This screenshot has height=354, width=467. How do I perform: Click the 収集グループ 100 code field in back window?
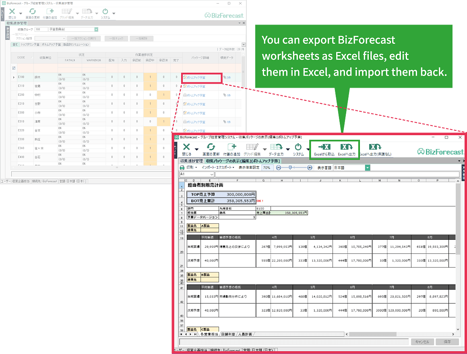pos(41,29)
